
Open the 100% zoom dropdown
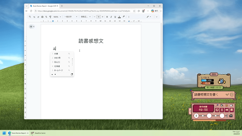57,17
